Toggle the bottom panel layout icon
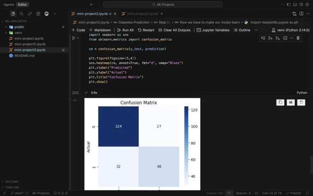The height and width of the screenshot is (196, 313). tap(295, 5)
